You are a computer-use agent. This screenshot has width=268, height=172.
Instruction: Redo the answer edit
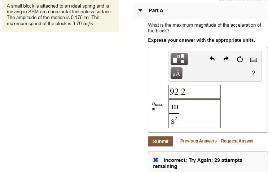click(x=226, y=59)
